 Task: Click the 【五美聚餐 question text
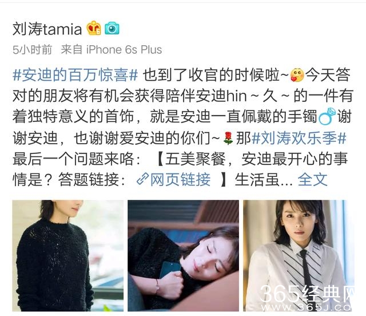(192, 159)
